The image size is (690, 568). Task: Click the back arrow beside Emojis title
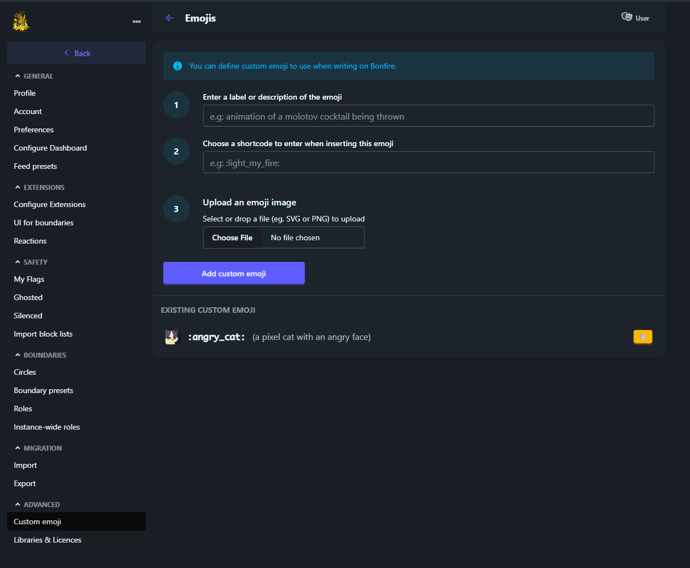coord(170,18)
